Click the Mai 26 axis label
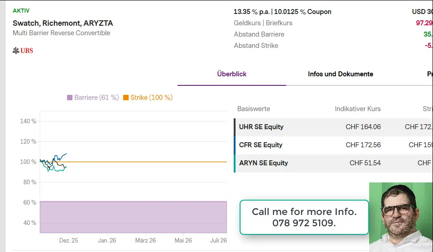This screenshot has height=252, width=433. (x=183, y=240)
